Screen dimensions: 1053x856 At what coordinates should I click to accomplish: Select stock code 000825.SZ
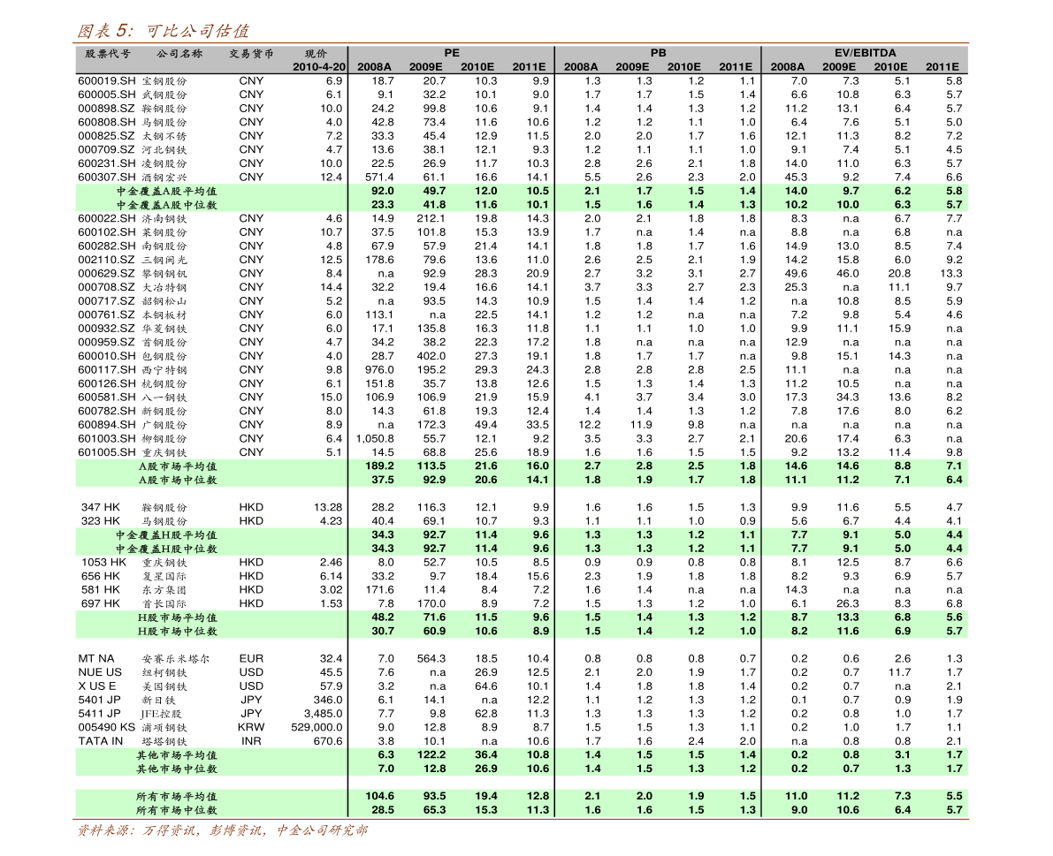click(106, 136)
